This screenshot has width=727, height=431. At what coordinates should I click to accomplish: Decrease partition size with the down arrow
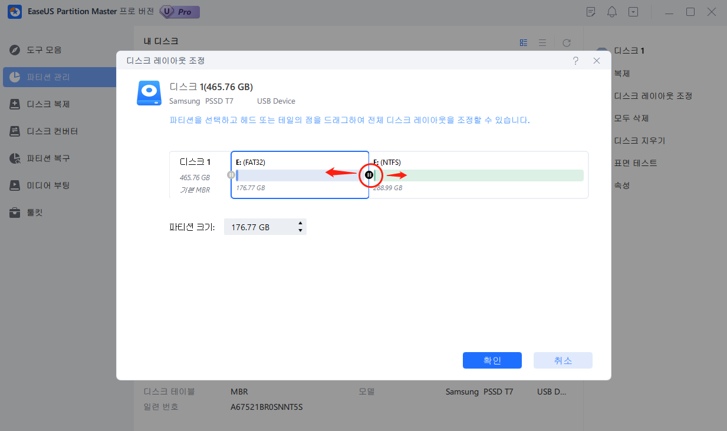301,230
